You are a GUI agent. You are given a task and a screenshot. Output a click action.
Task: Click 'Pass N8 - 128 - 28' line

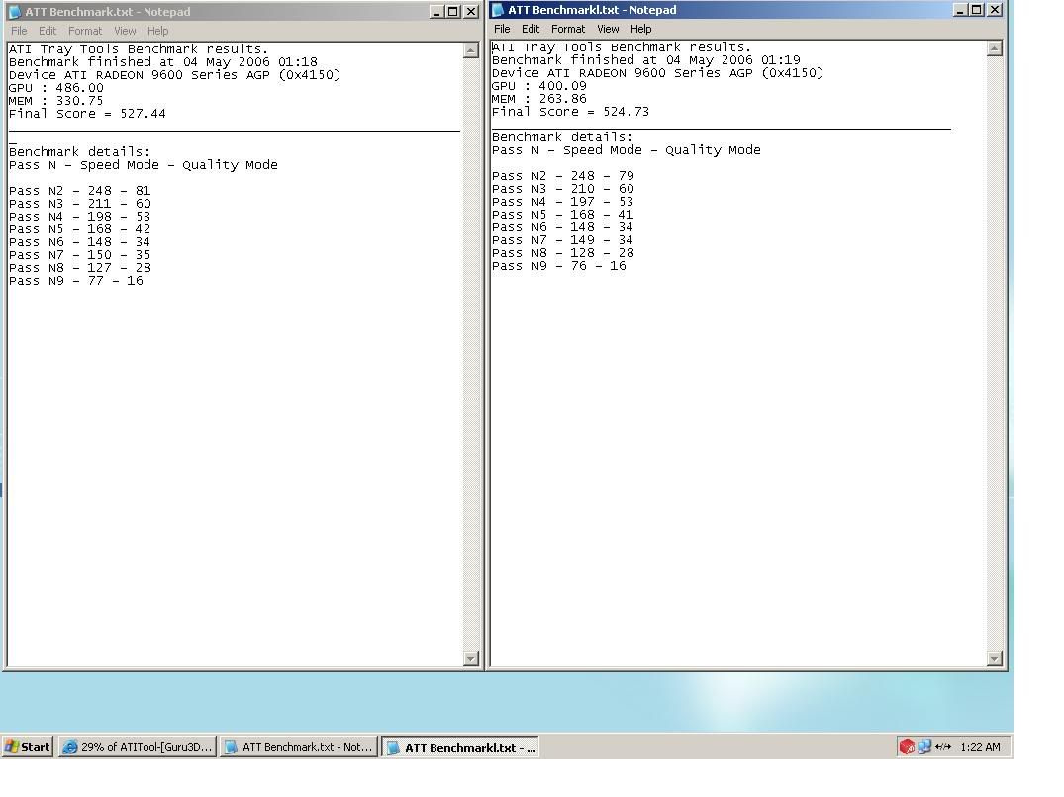coord(563,253)
